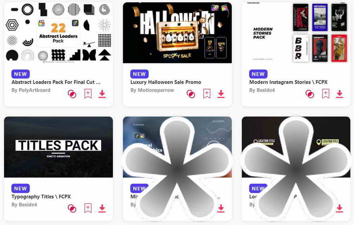Find similar items to Typography Titles

tap(72, 209)
